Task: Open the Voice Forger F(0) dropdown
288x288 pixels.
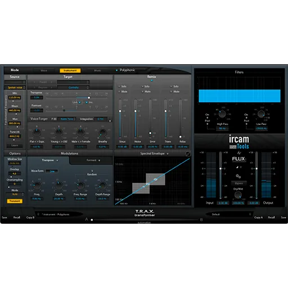Action: (x=67, y=119)
